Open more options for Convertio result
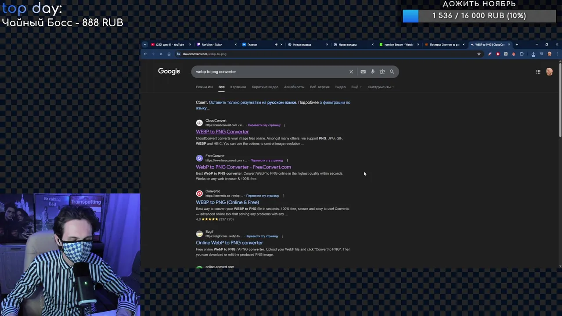This screenshot has height=316, width=562. click(x=283, y=196)
